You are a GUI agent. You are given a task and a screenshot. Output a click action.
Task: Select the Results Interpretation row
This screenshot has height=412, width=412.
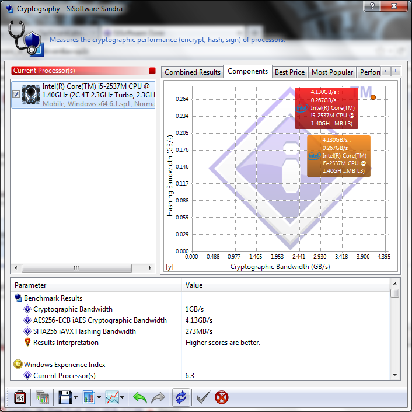click(200, 343)
